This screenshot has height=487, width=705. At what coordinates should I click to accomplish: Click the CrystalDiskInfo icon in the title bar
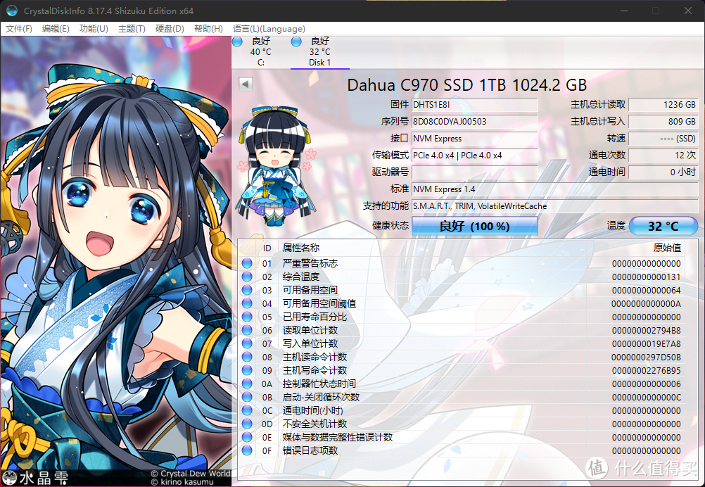(11, 10)
